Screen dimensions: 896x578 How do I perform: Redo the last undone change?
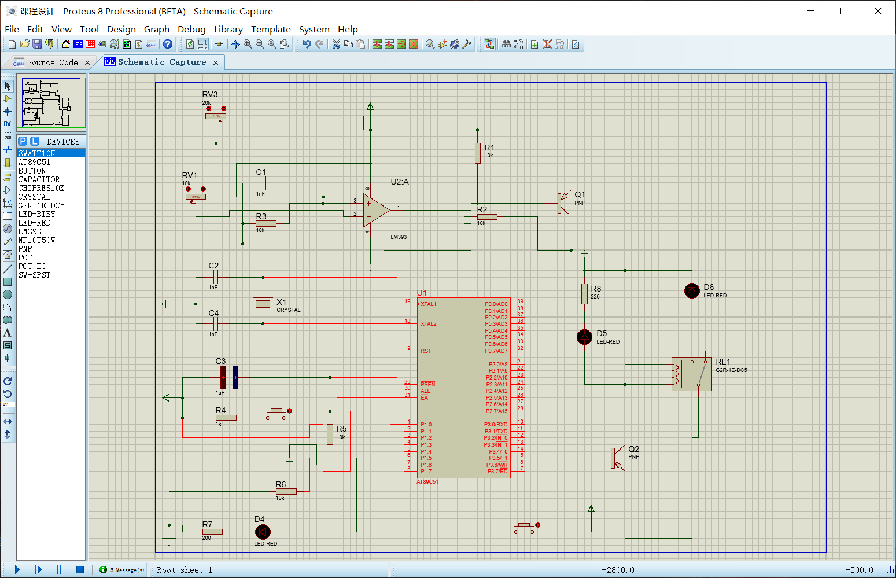(x=319, y=44)
